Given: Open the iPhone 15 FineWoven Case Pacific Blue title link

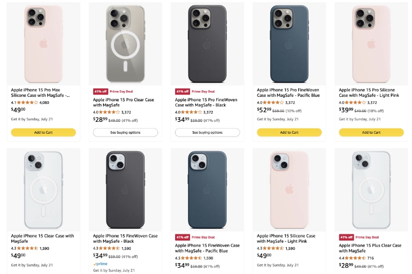Looking at the screenshot, I should [x=207, y=248].
